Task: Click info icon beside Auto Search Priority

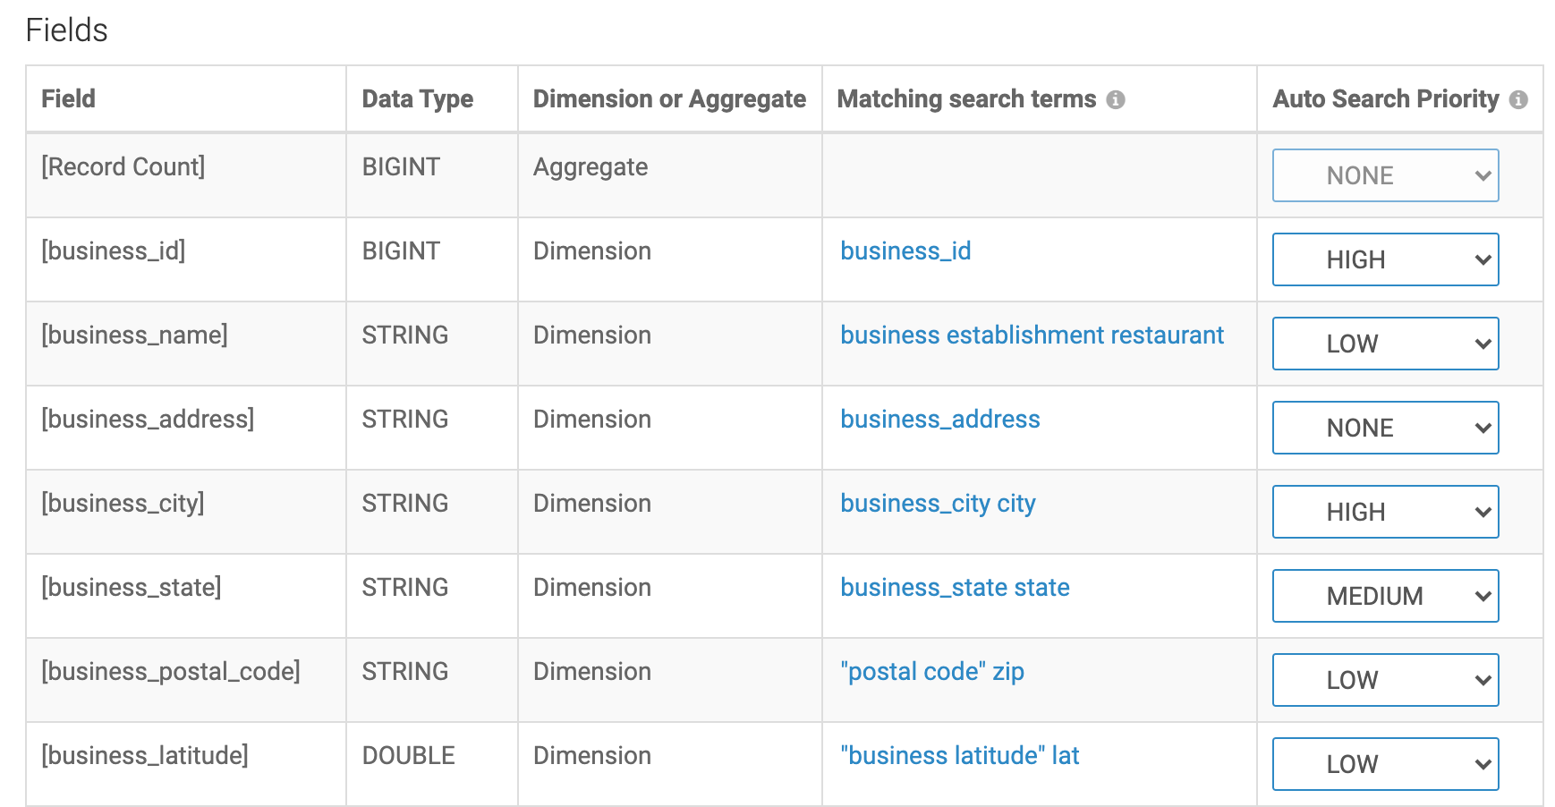Action: (x=1517, y=99)
